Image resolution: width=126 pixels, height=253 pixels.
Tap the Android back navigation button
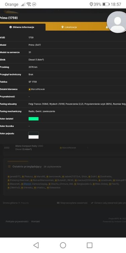coord(36,245)
